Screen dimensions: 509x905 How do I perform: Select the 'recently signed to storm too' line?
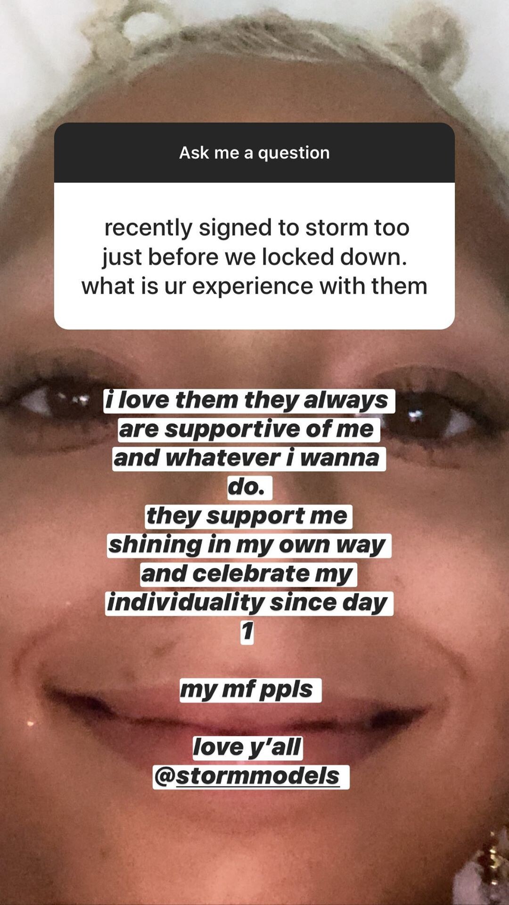tap(257, 228)
